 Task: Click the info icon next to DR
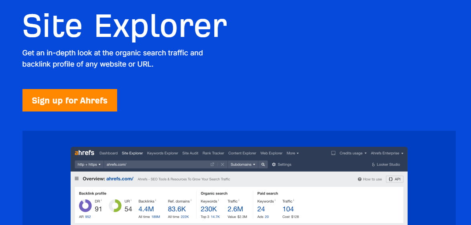(x=101, y=200)
